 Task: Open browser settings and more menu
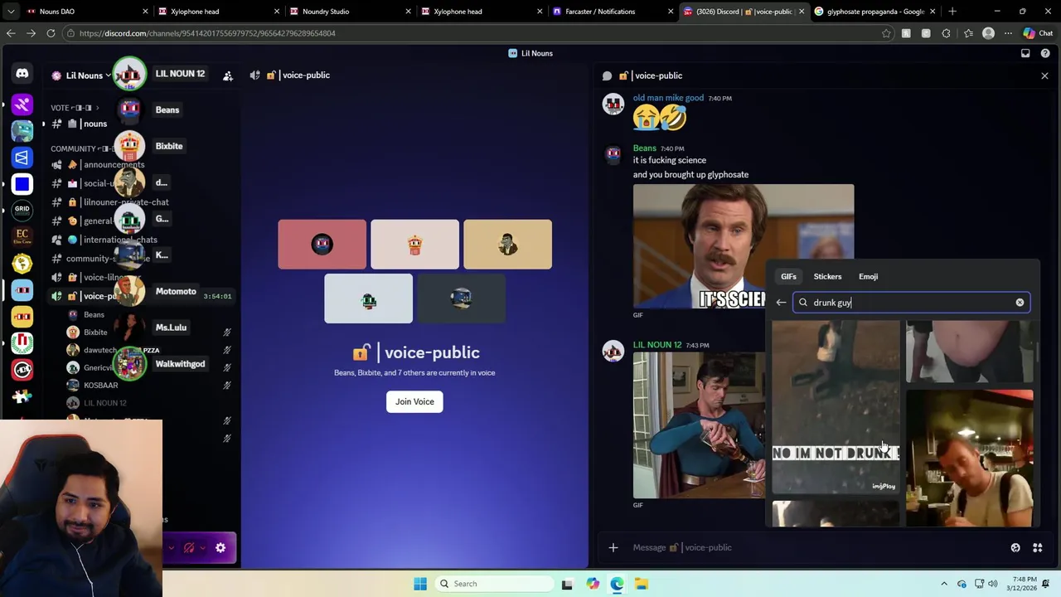point(1008,33)
